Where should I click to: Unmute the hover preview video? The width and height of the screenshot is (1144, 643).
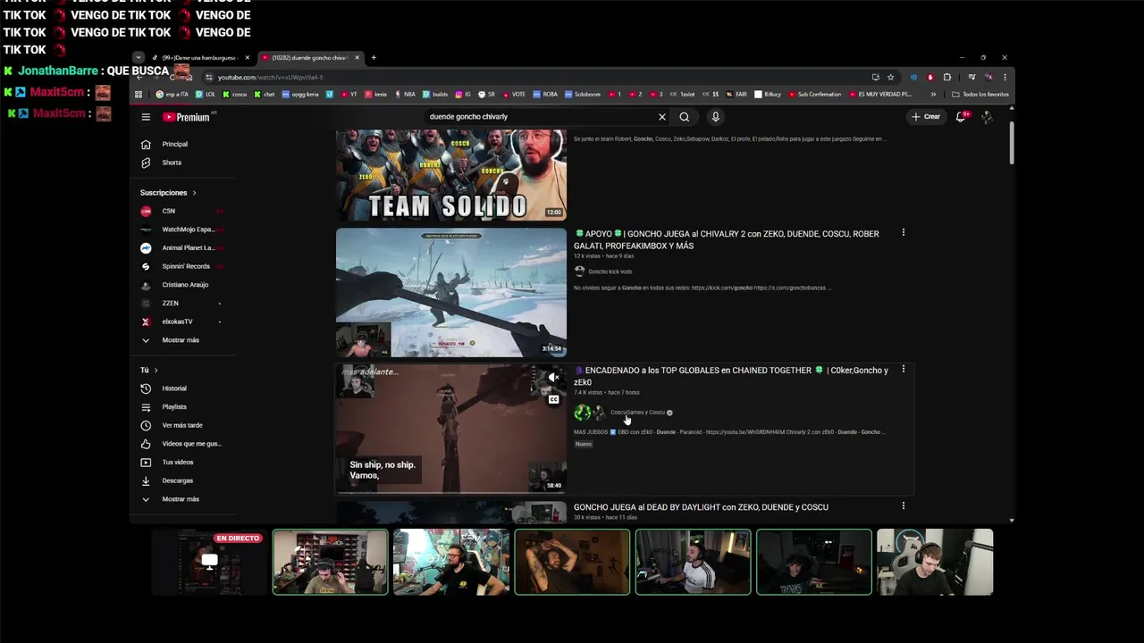[554, 378]
